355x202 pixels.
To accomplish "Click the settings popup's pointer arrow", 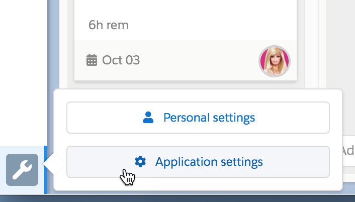I will tap(49, 164).
